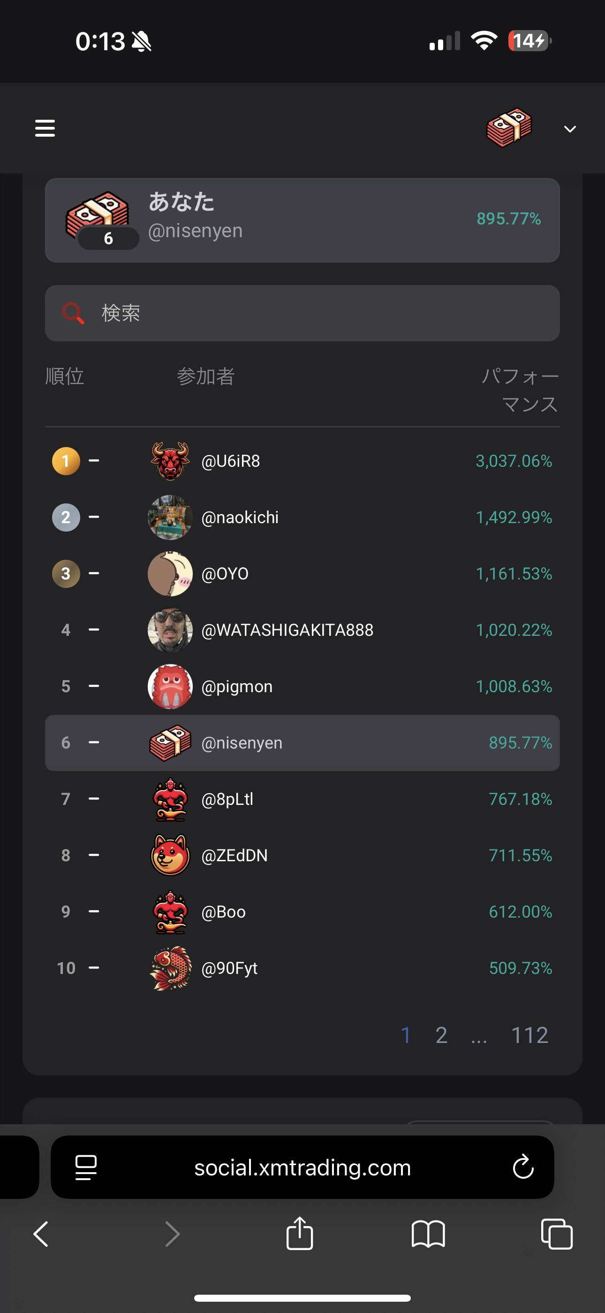Open @ZEdDN shiba avatar
Image resolution: width=605 pixels, height=1313 pixels.
tap(170, 855)
